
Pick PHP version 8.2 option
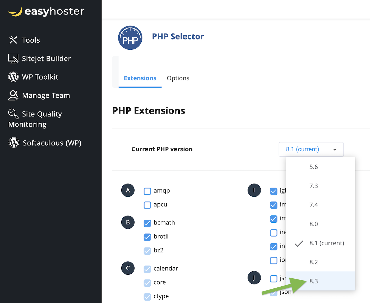[x=314, y=262]
